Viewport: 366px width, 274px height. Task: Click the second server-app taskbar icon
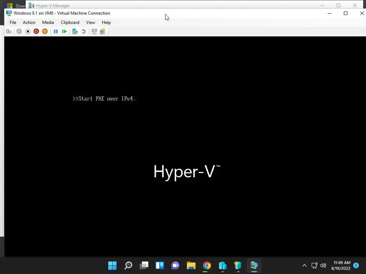click(238, 265)
